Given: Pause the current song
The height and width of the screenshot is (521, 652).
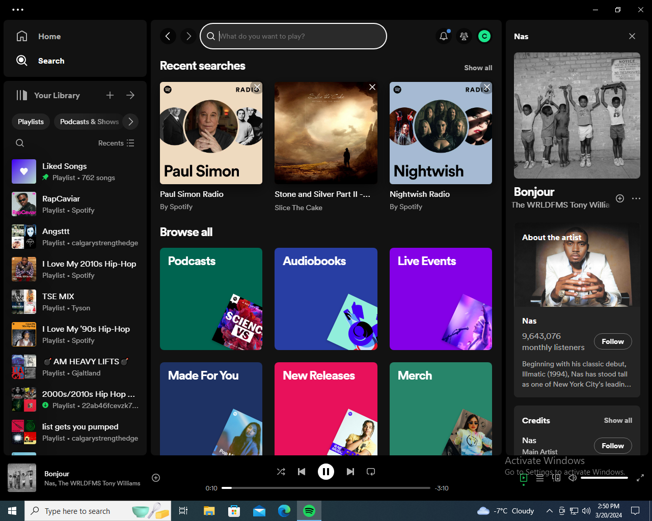Looking at the screenshot, I should click(326, 472).
